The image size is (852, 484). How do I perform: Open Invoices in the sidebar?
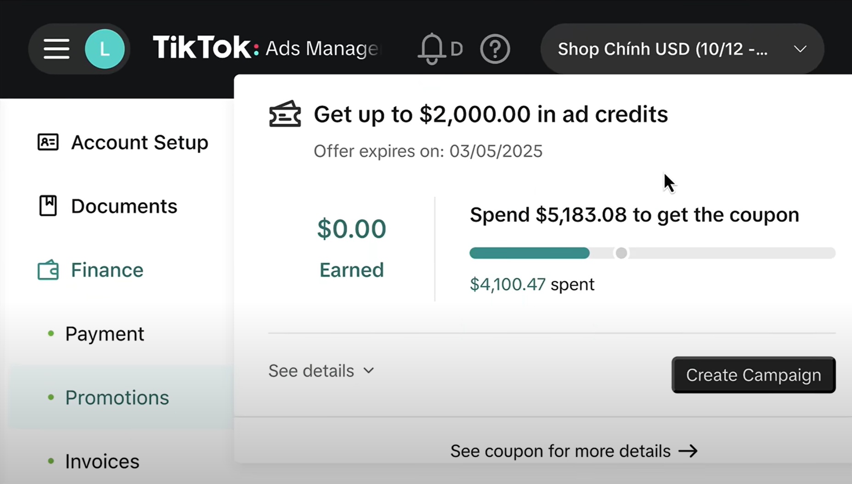[102, 461]
